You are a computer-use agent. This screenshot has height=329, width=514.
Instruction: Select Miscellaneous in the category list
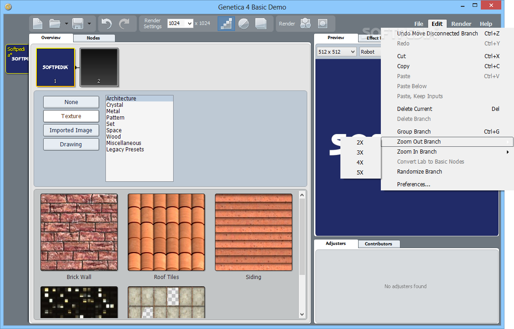tap(140, 143)
